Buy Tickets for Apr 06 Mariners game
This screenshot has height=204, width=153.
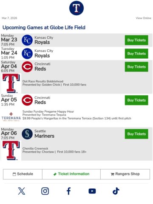(x=136, y=134)
